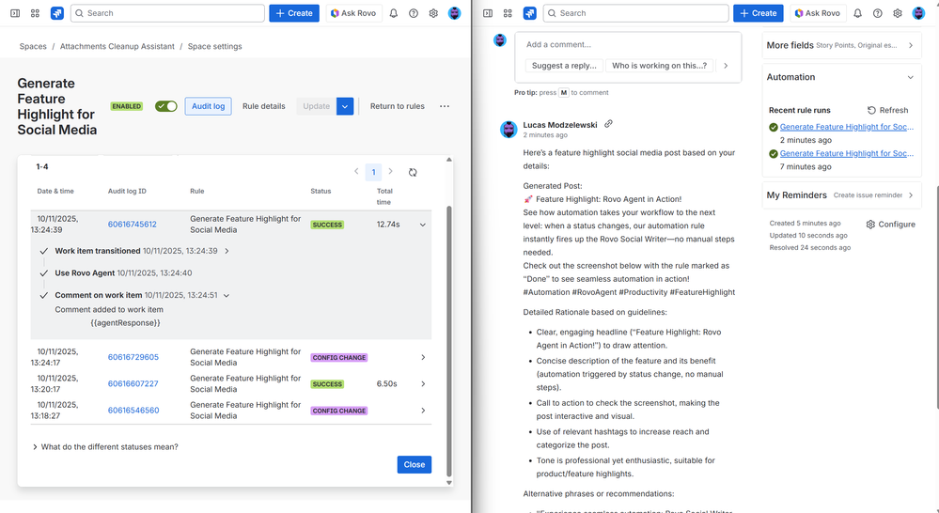Open notifications bell in left window

[394, 13]
